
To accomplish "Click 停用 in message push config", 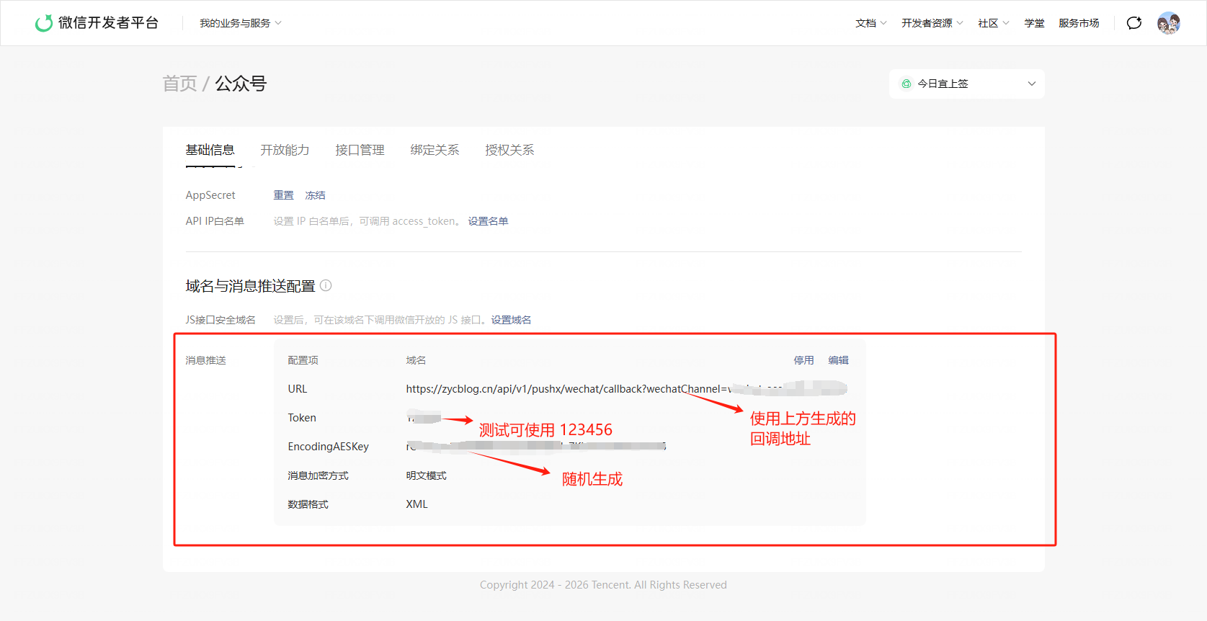I will (x=803, y=360).
